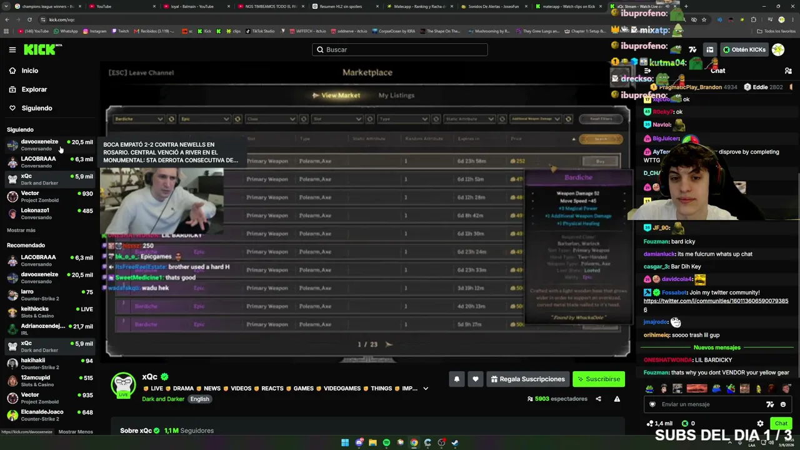Click Mostrar más under Siguiendo list

click(x=21, y=231)
